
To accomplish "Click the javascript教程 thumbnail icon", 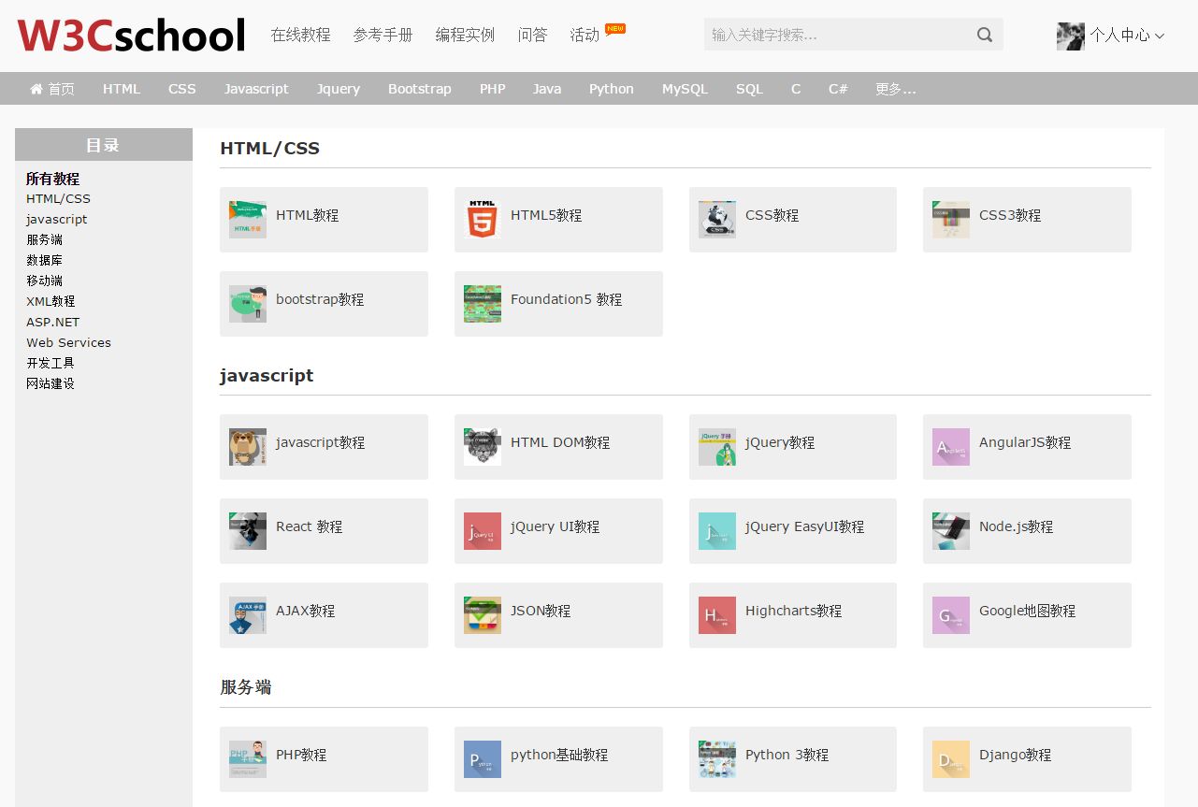I will point(248,447).
